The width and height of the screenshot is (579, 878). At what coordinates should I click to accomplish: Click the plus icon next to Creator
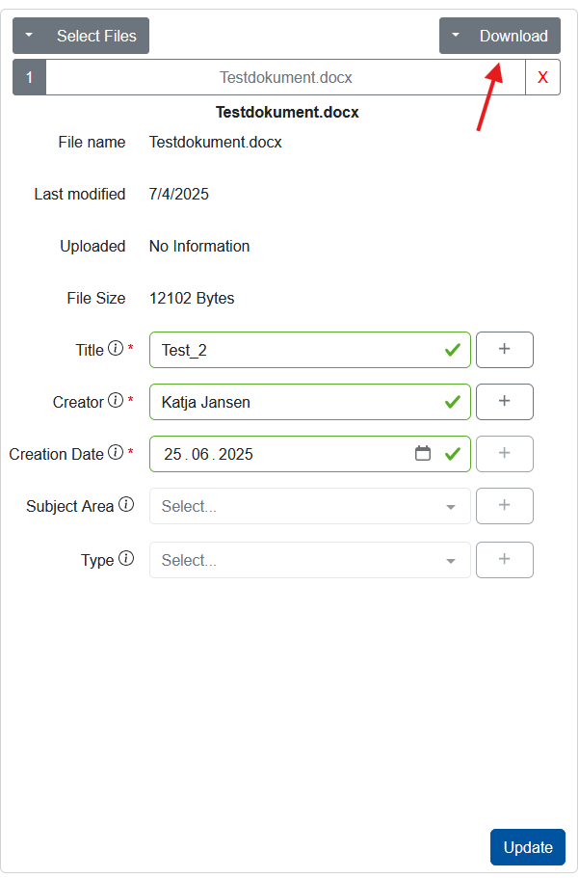click(504, 402)
